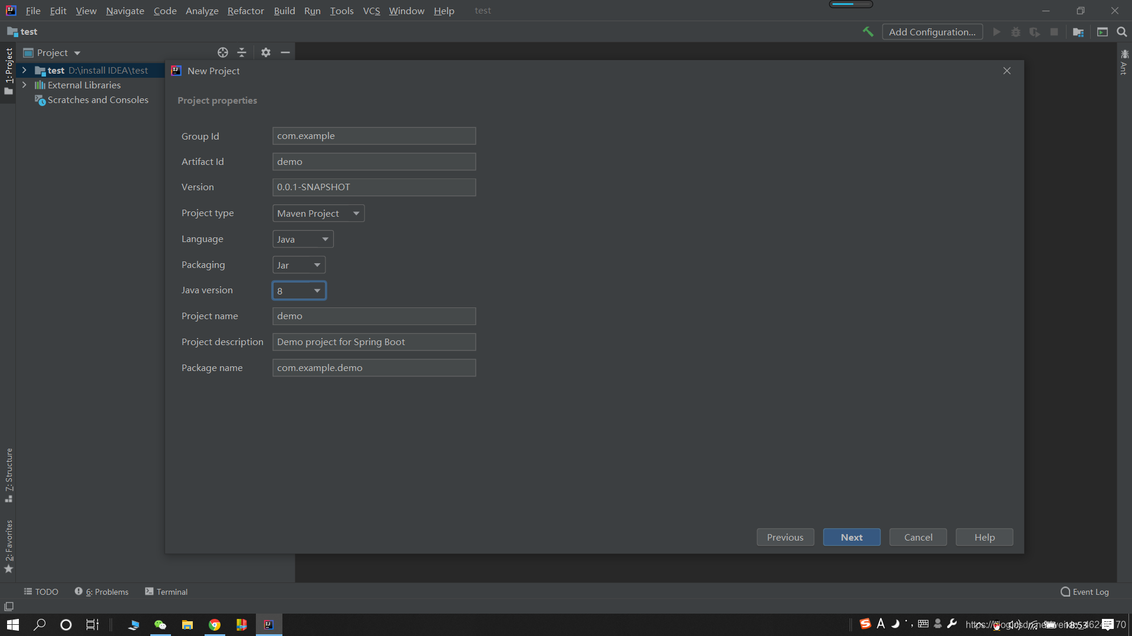Viewport: 1132px width, 636px height.
Task: Click the Search Everywhere magnifier icon
Action: point(1122,32)
